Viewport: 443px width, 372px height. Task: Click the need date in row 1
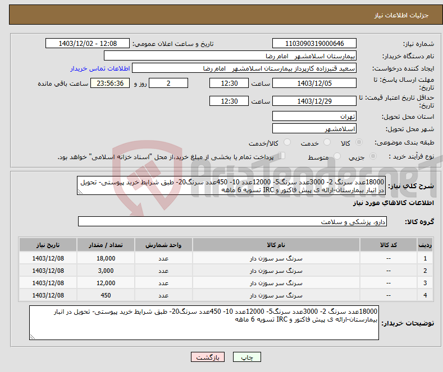point(48,258)
